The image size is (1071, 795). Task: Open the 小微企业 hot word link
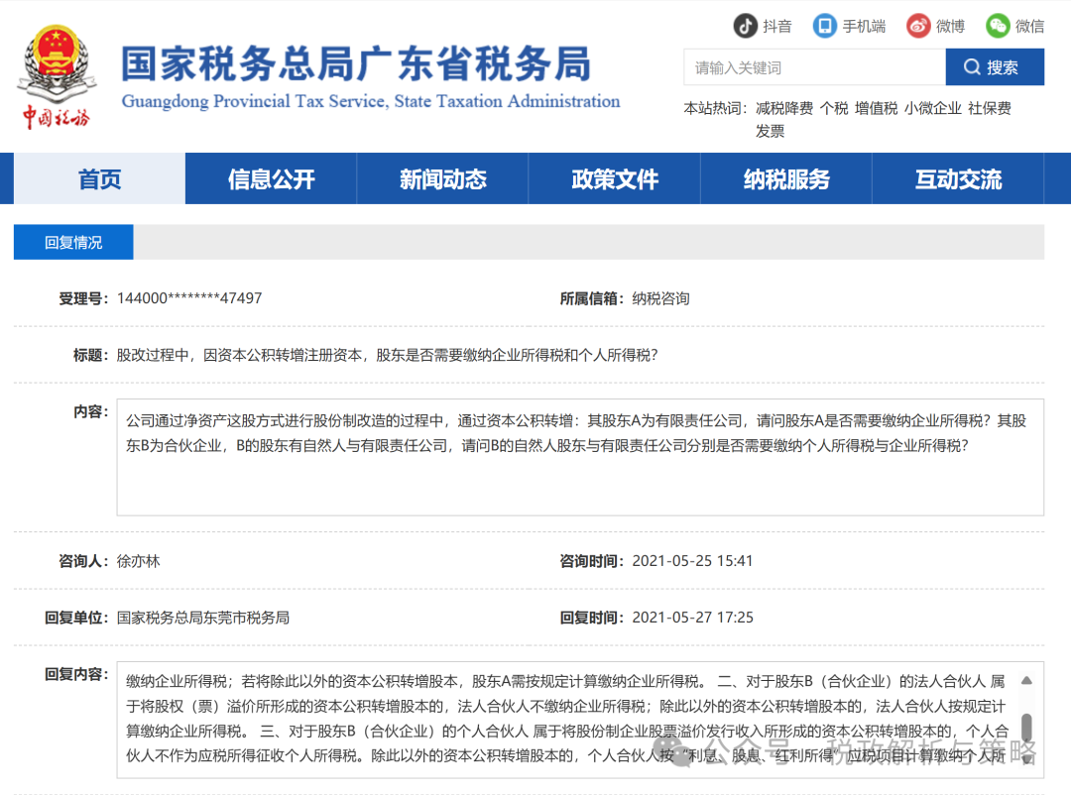[932, 109]
